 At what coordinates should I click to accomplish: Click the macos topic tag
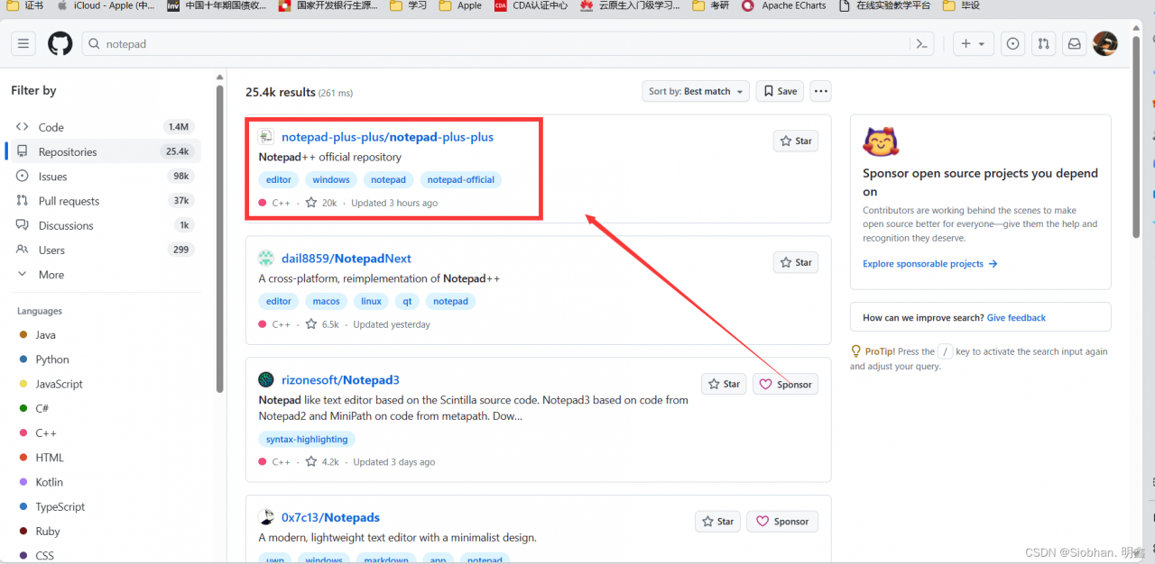point(327,301)
